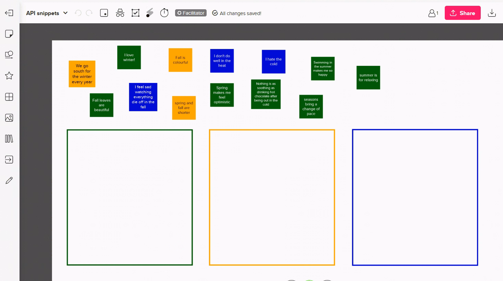The width and height of the screenshot is (503, 281).
Task: Open the participants list user icon
Action: click(433, 13)
